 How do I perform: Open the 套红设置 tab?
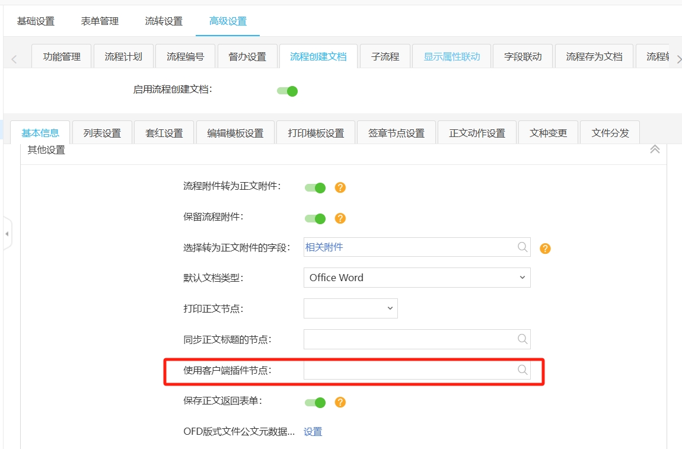point(164,133)
